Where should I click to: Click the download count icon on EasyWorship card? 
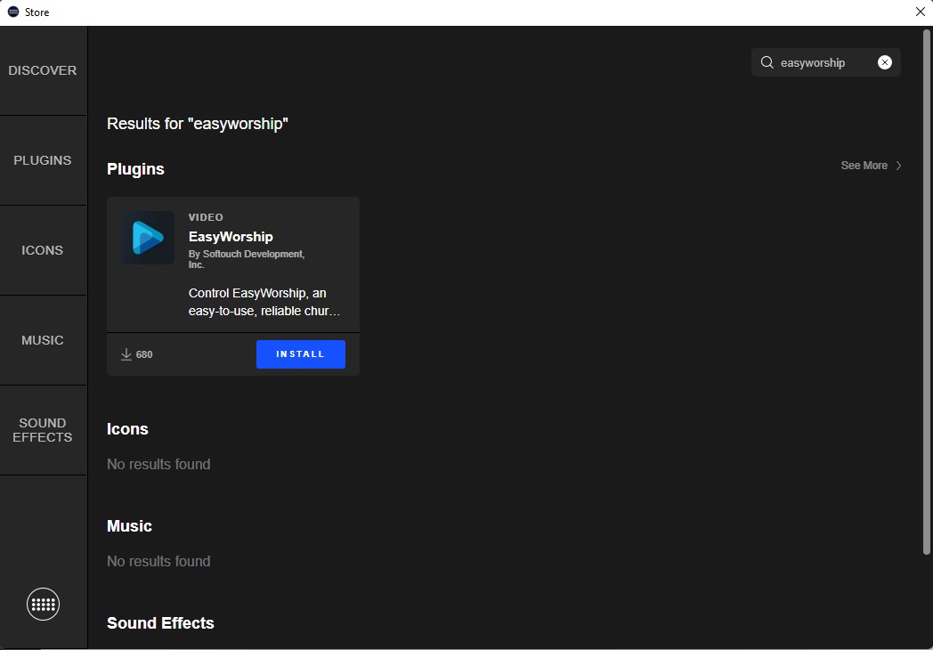126,353
